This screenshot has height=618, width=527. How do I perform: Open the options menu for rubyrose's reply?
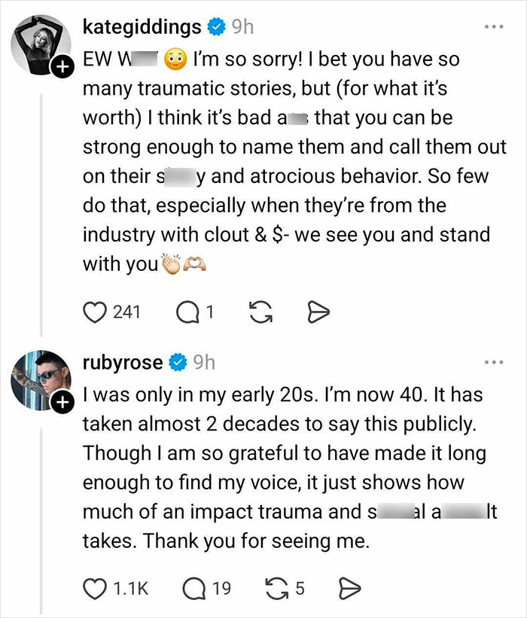coord(493,363)
